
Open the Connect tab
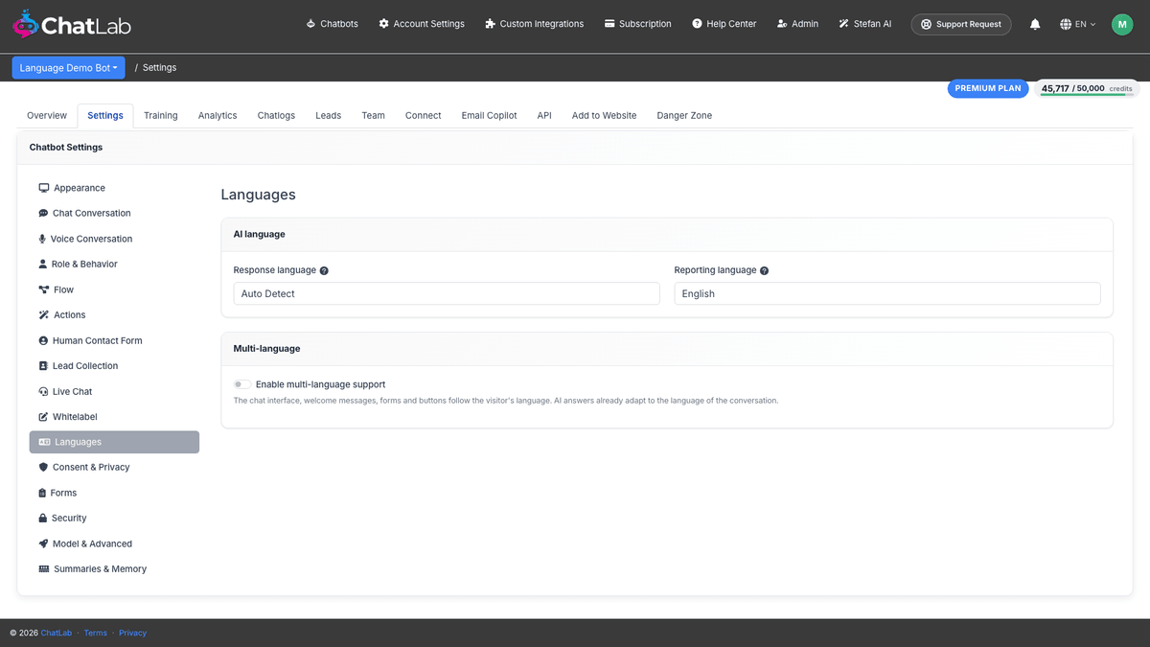tap(424, 115)
